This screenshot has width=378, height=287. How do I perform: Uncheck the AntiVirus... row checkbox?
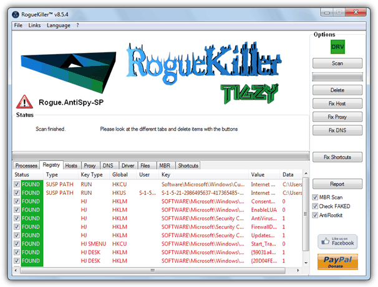pos(17,219)
